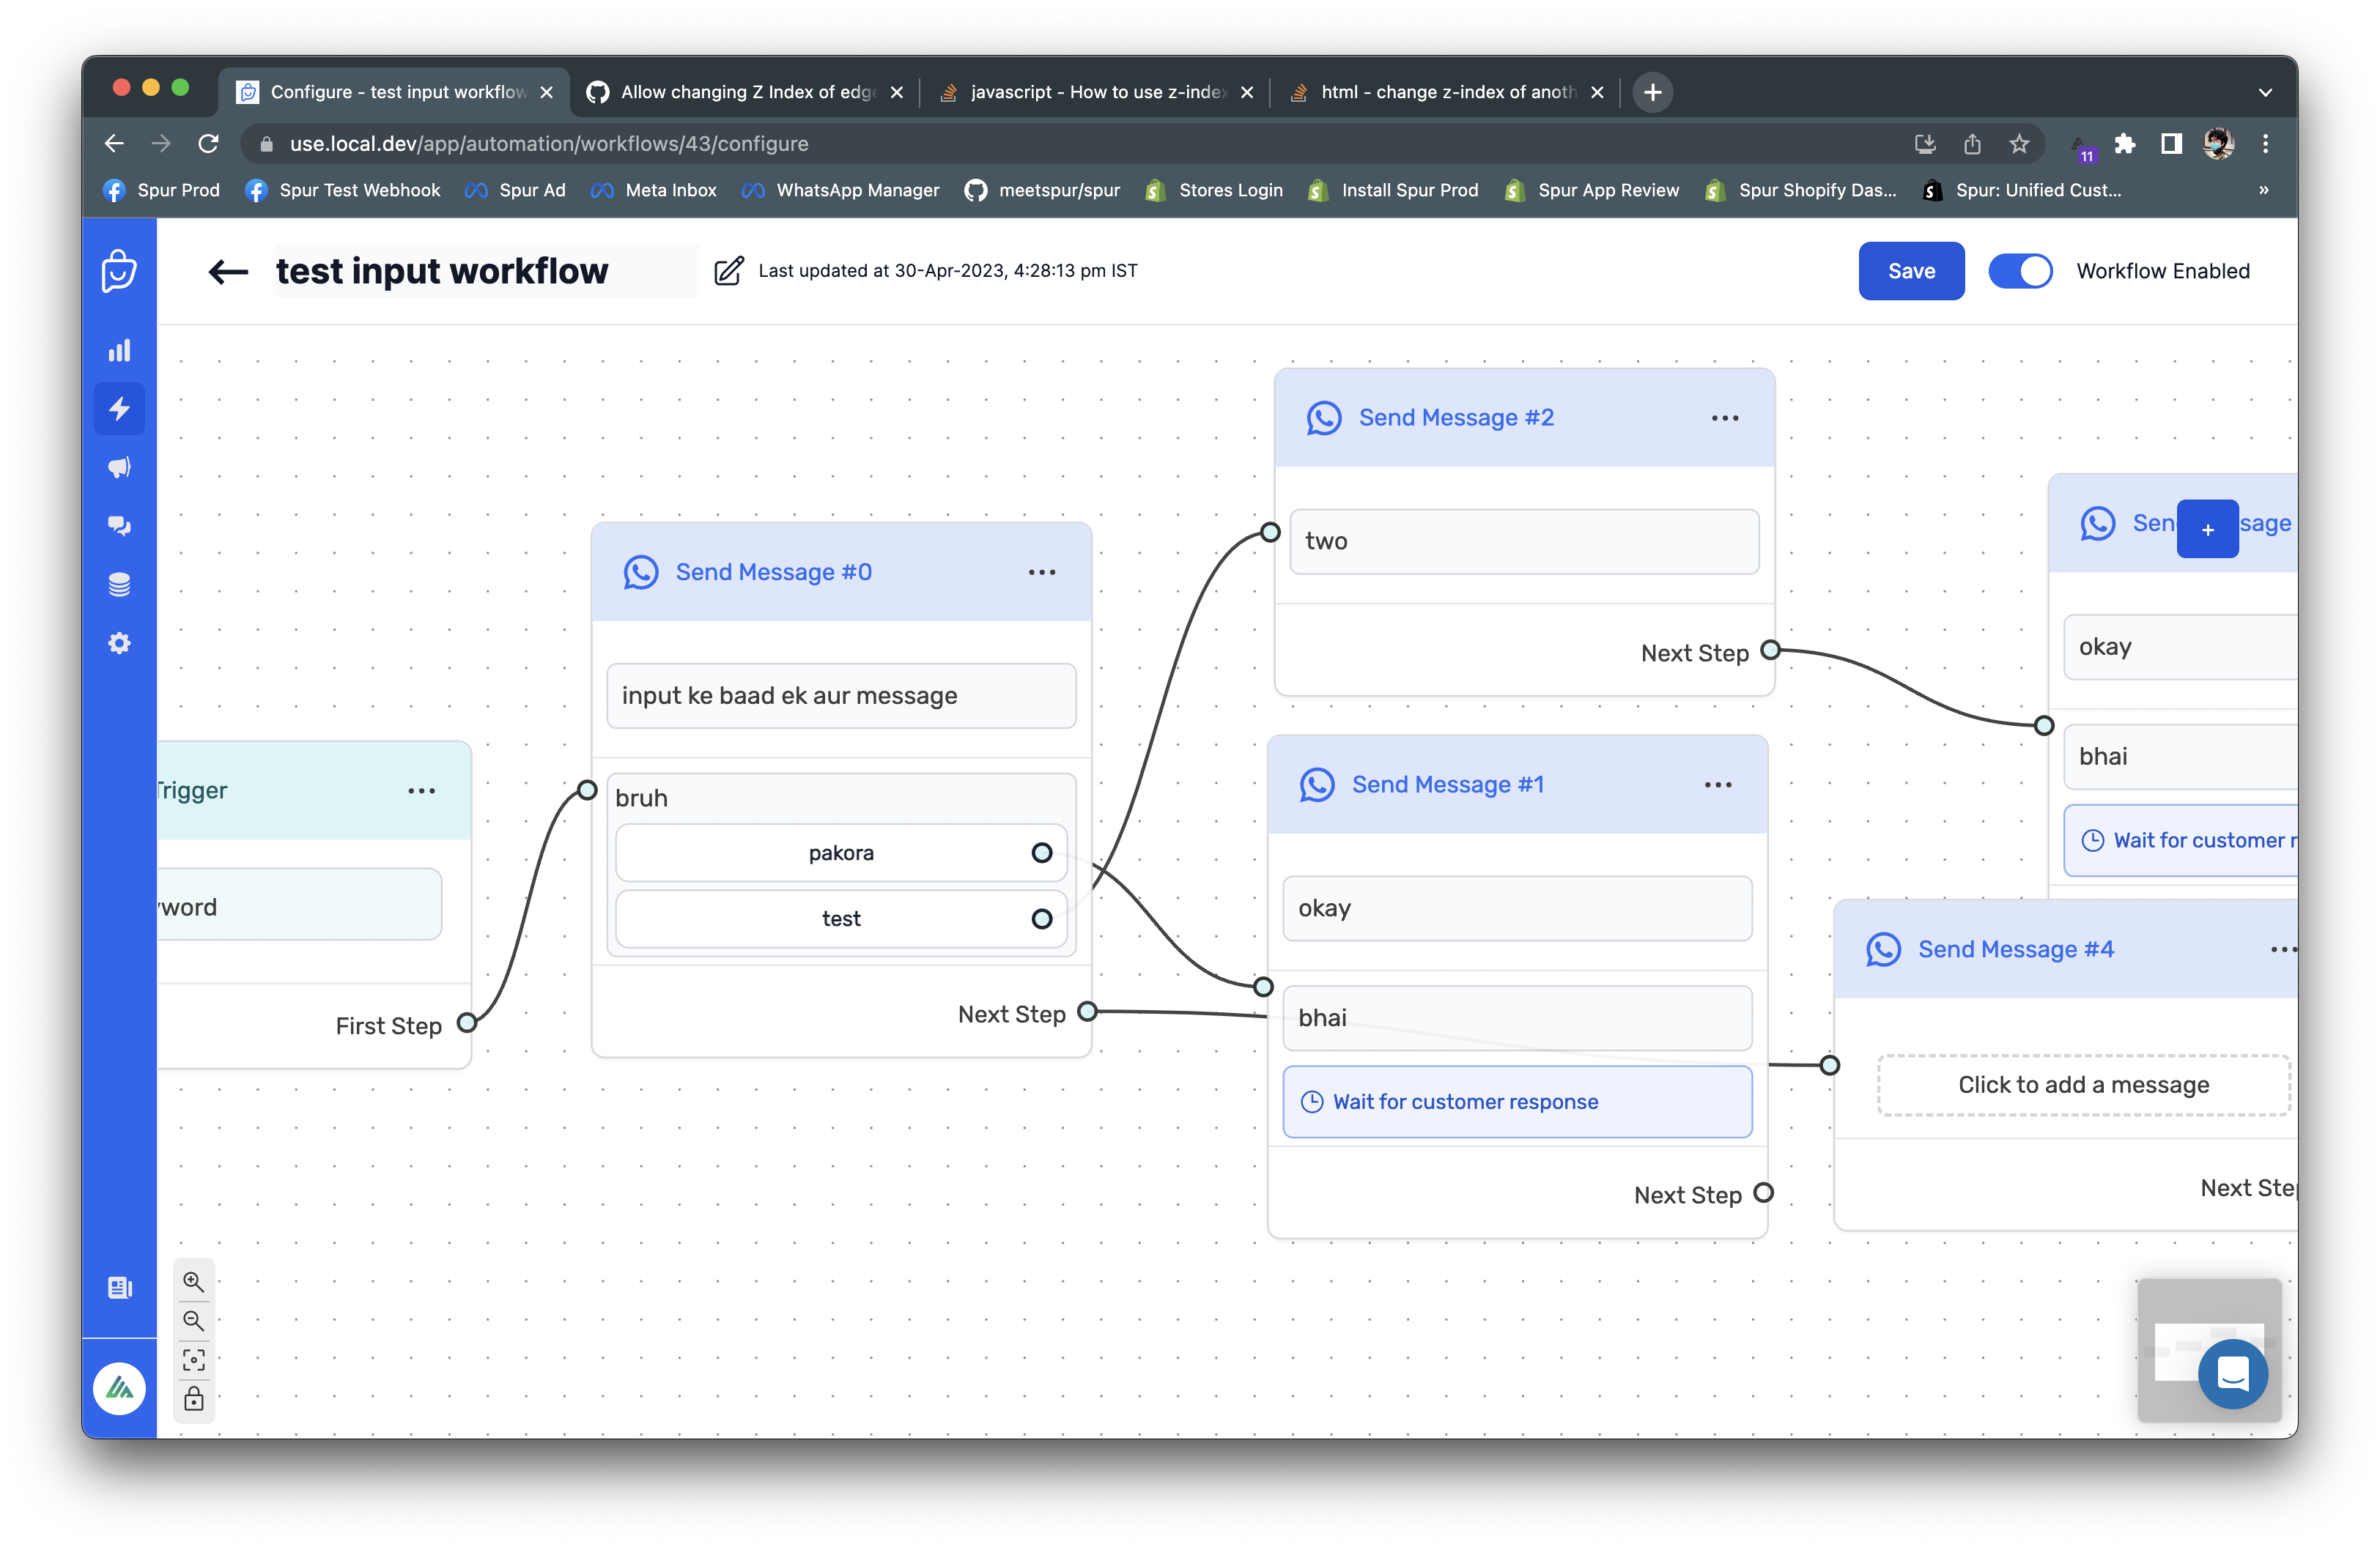Screen dimensions: 2380x1547
Task: Open the options menu on Send Message #2
Action: [1724, 418]
